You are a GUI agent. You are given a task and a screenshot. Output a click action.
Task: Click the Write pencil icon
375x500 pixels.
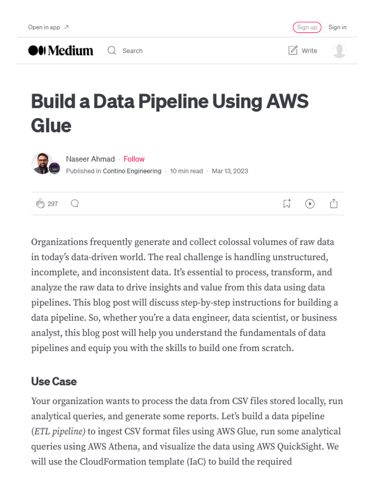(293, 50)
